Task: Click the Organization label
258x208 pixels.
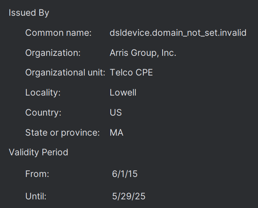Action: point(53,53)
